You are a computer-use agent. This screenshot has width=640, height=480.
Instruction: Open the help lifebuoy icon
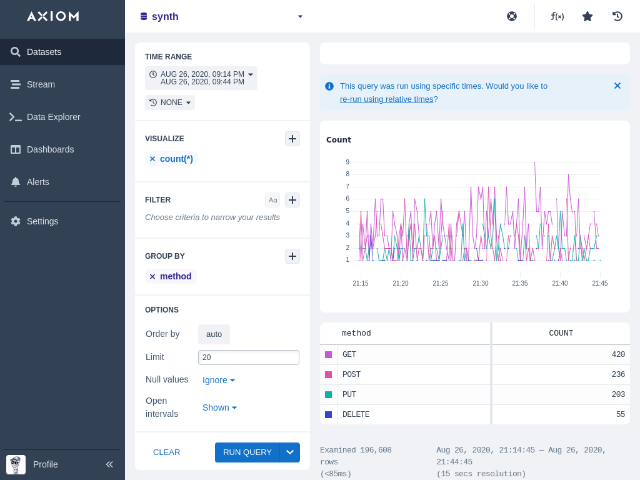click(512, 16)
